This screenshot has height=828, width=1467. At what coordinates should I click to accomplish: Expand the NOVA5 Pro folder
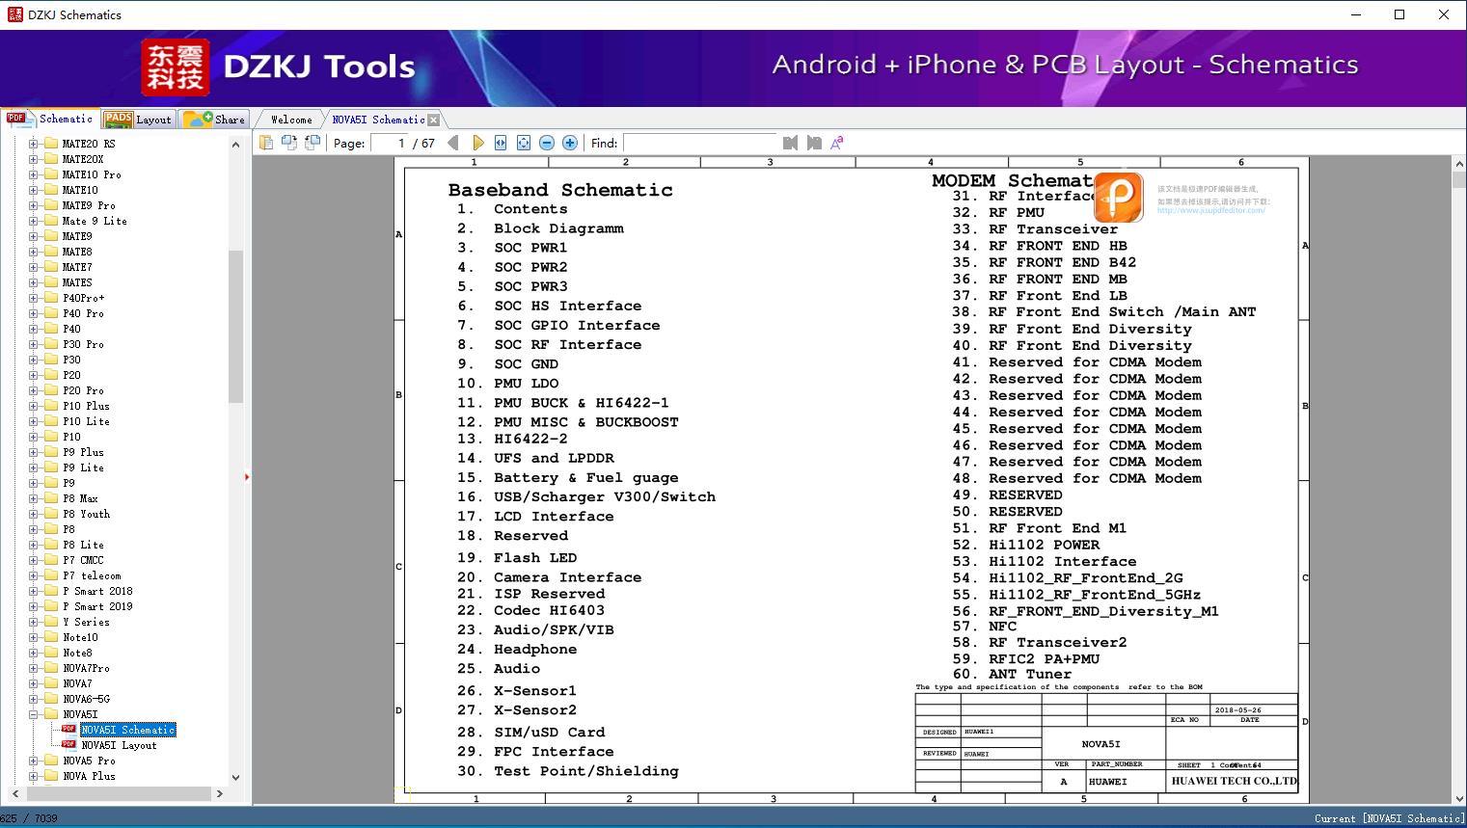[x=34, y=761]
